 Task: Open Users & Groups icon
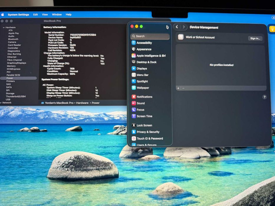pos(134,145)
